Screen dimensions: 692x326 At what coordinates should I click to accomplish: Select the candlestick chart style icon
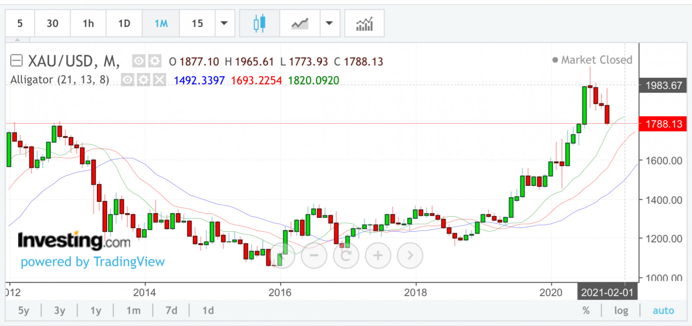pos(259,23)
